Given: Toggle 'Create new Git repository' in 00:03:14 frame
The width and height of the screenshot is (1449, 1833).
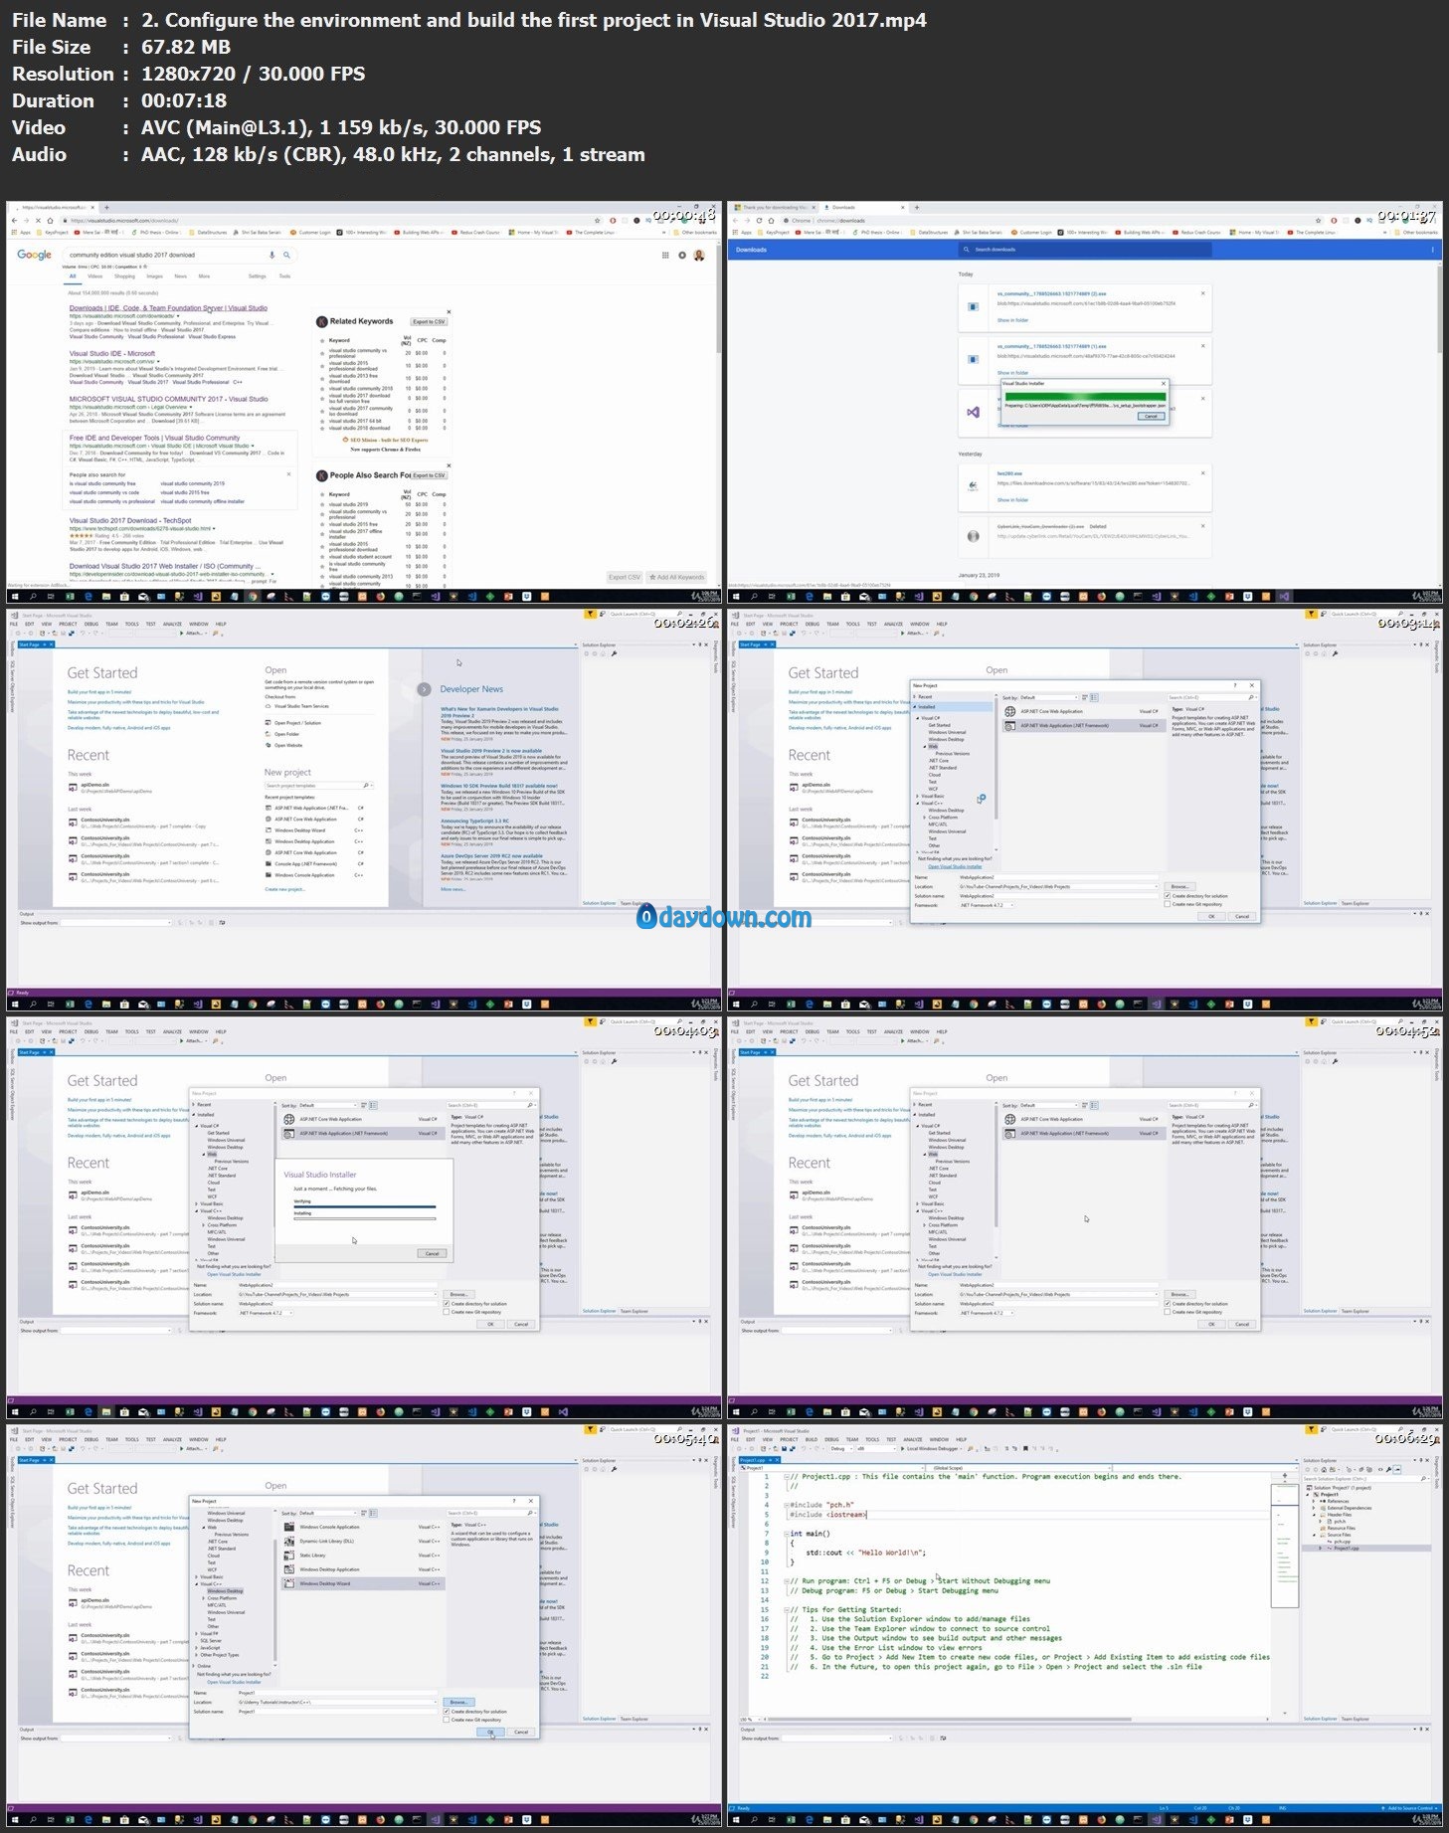Looking at the screenshot, I should click(x=1168, y=904).
